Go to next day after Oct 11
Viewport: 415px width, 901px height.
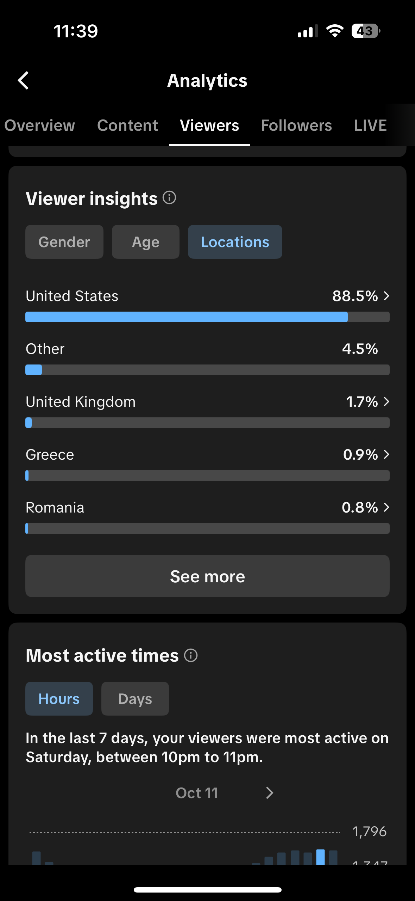270,793
